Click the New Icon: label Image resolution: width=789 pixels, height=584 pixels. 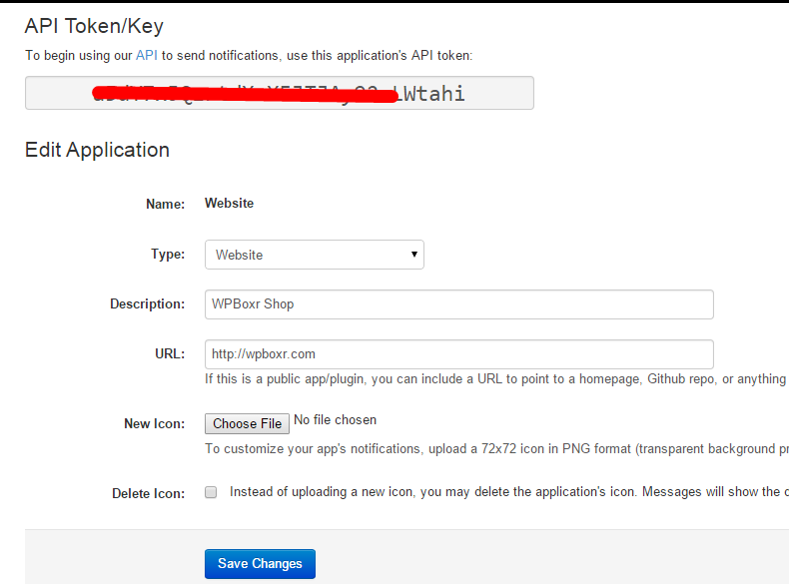pyautogui.click(x=155, y=423)
